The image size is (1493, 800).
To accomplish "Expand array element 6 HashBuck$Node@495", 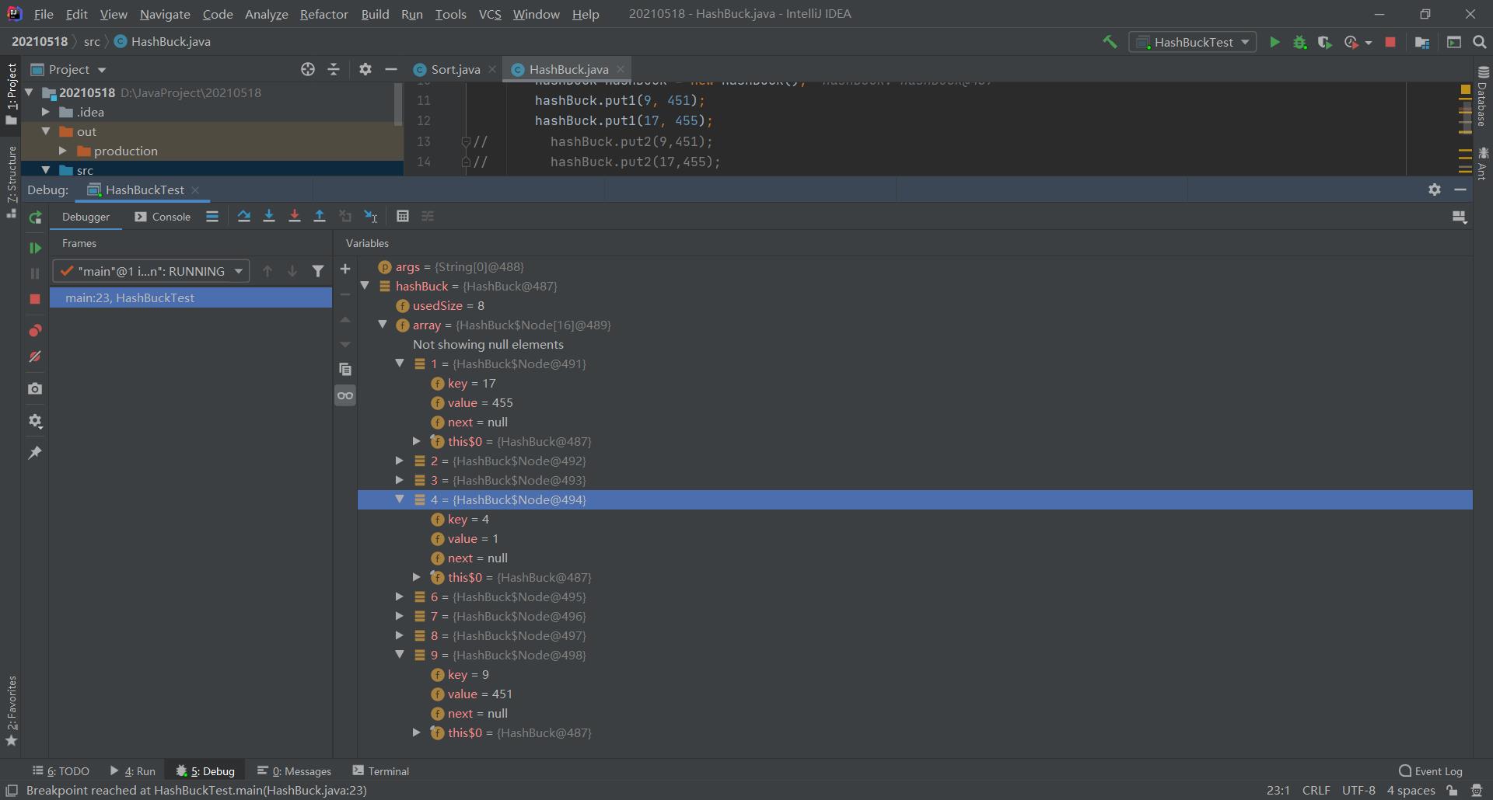I will (400, 597).
